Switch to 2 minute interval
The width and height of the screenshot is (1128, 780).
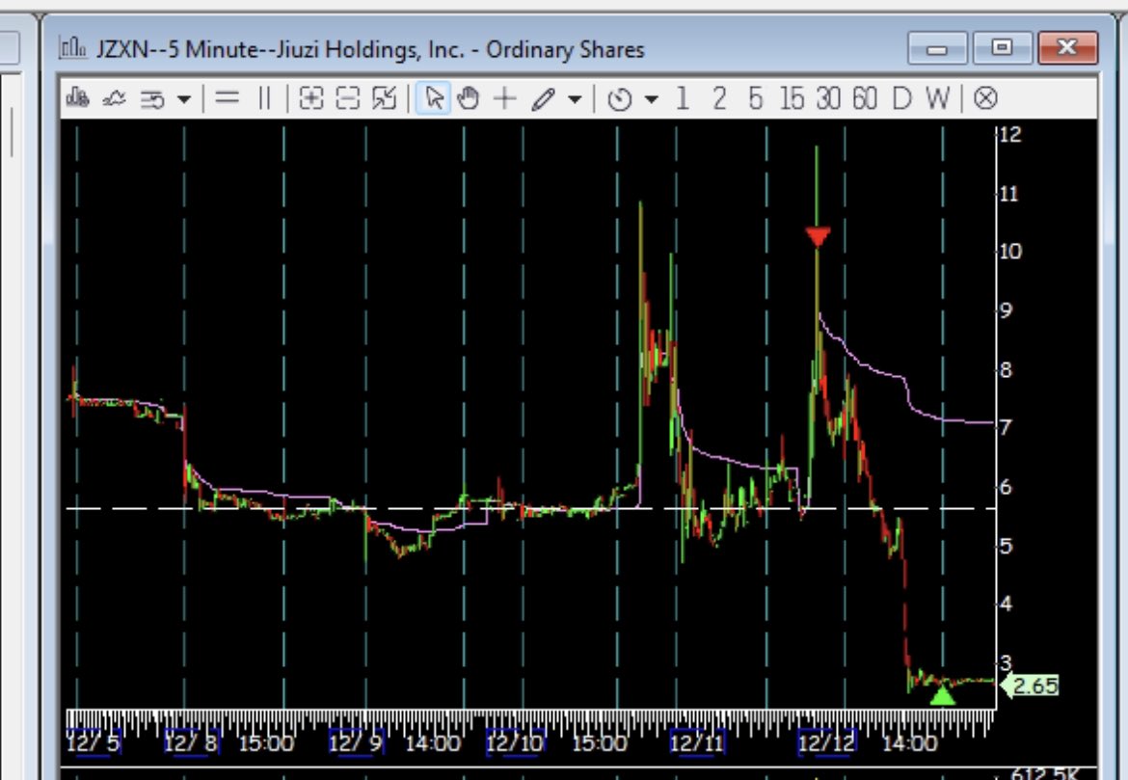coord(718,97)
